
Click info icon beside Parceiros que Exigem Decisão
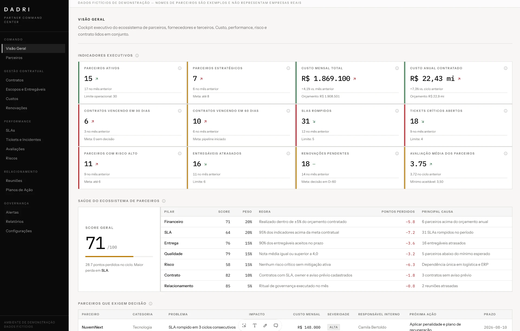tap(151, 304)
